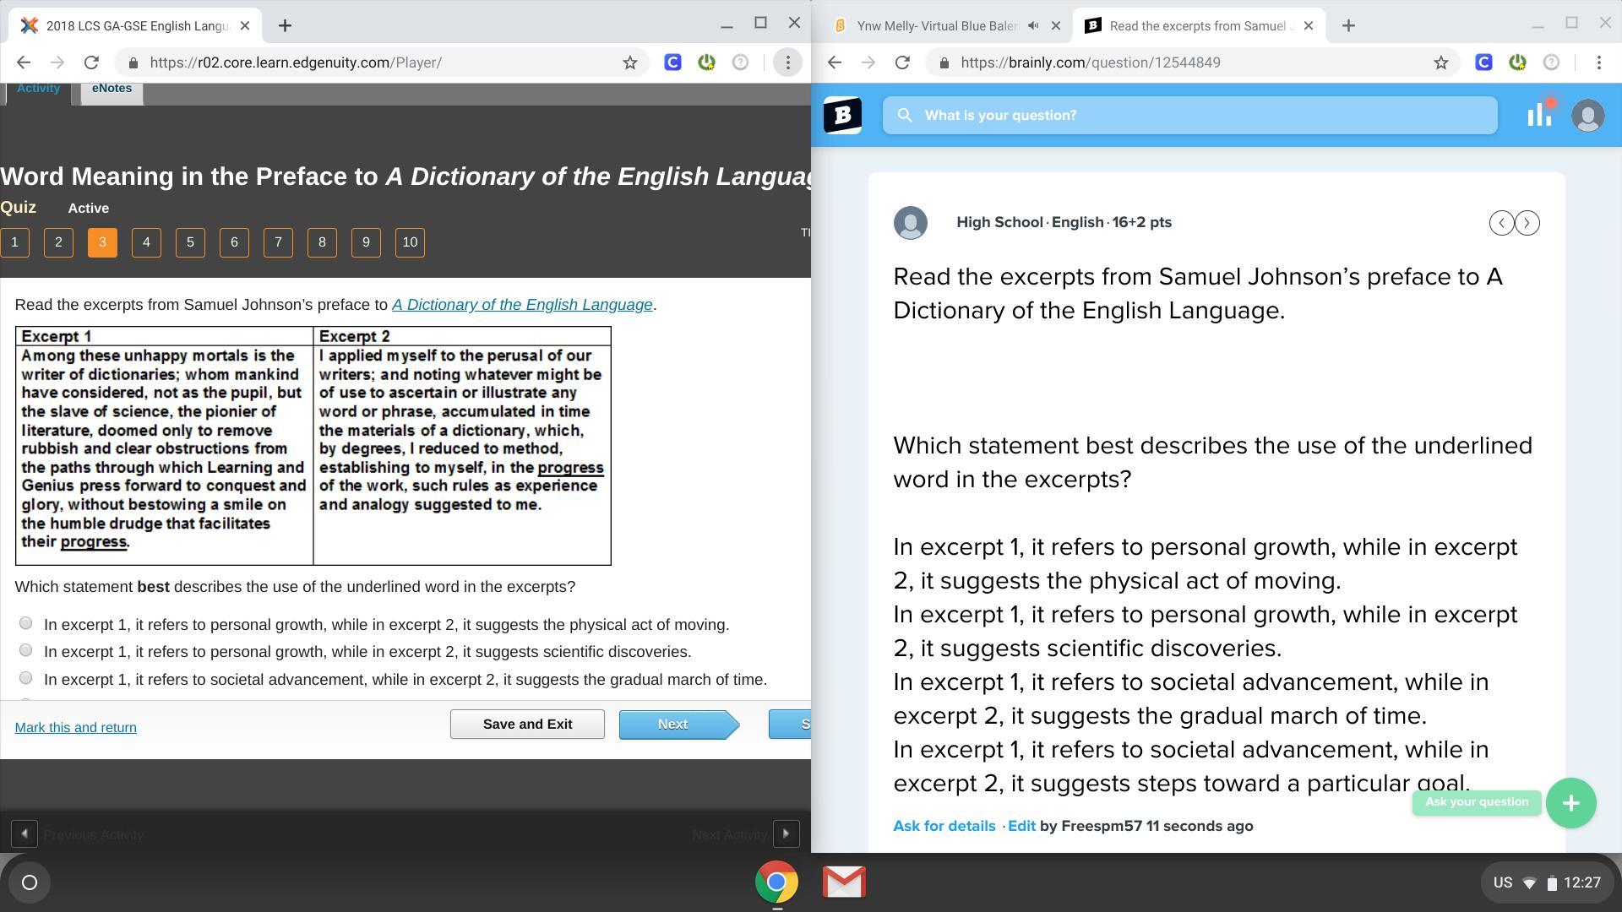Select the physical act of moving answer

click(x=26, y=623)
